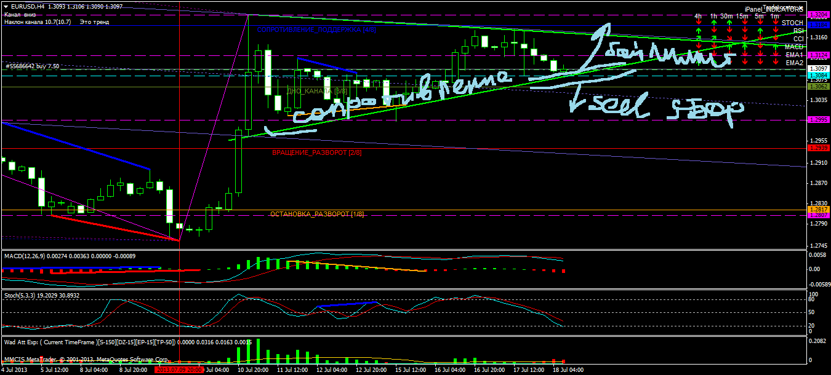Click the iPanel_INDICATORS title
The width and height of the screenshot is (831, 375).
pyautogui.click(x=774, y=9)
